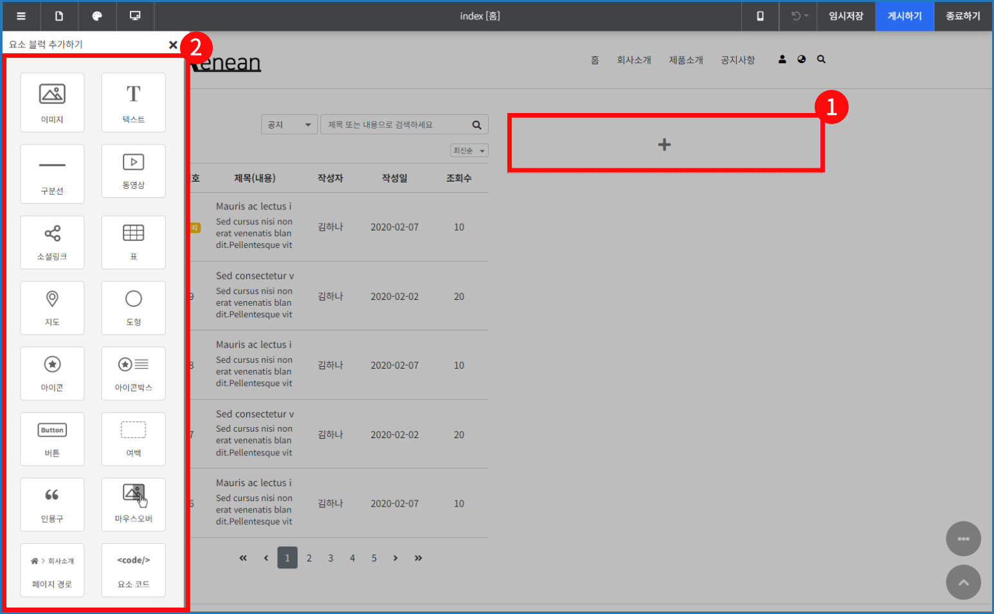Insert a Text element block
The width and height of the screenshot is (994, 614).
pyautogui.click(x=133, y=103)
